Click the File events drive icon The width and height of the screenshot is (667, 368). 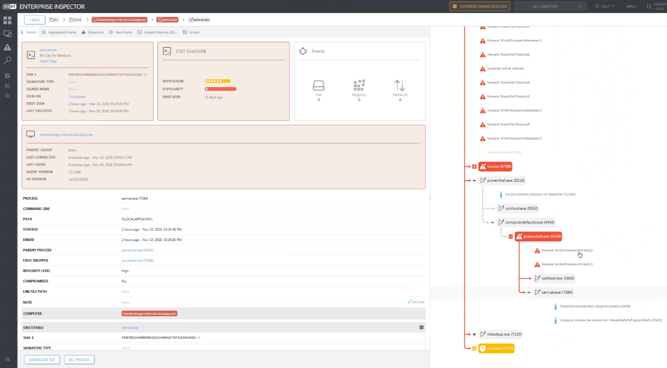319,85
